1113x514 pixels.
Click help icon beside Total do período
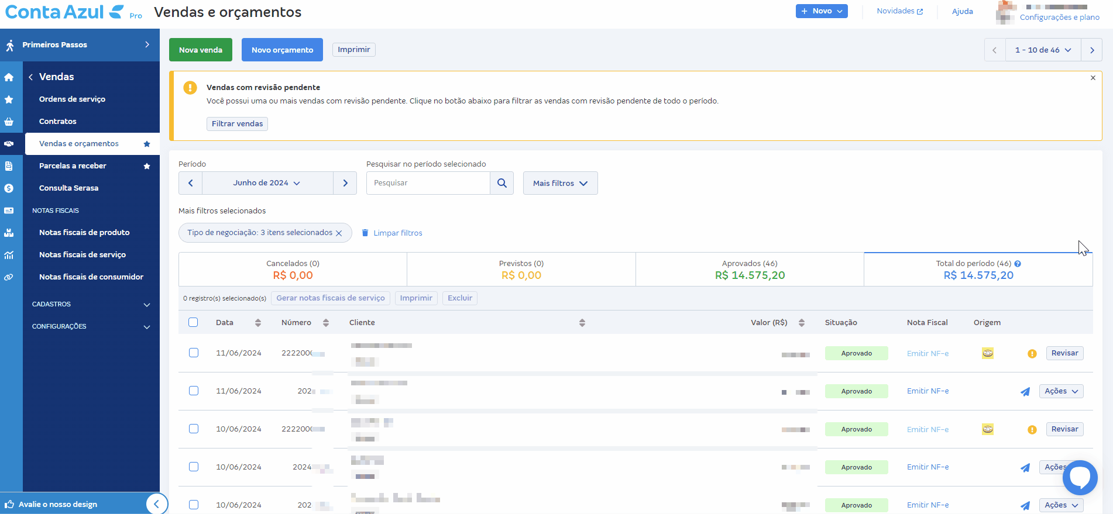1018,264
